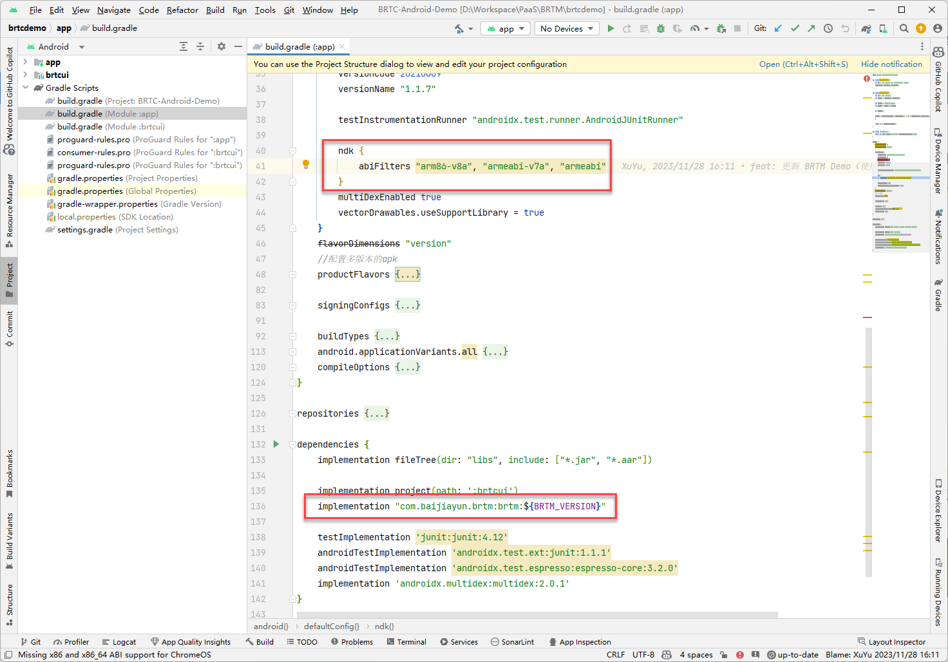
Task: Open the user account avatar icon
Action: click(938, 28)
